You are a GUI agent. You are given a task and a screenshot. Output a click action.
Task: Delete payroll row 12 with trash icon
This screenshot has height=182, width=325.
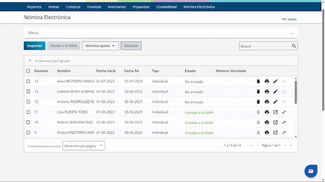[258, 102]
